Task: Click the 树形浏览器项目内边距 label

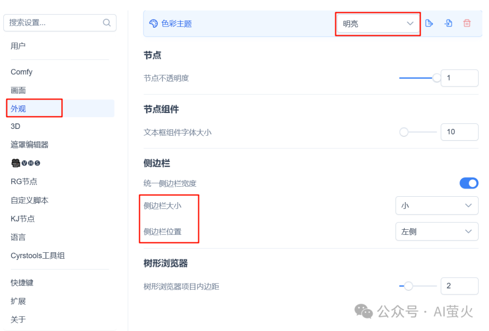Action: pyautogui.click(x=181, y=286)
